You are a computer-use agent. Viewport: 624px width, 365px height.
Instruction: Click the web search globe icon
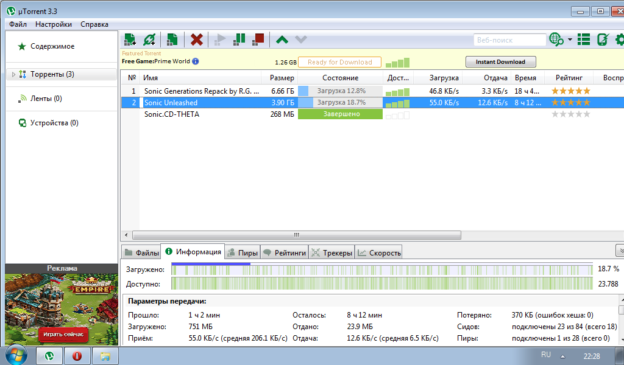556,40
